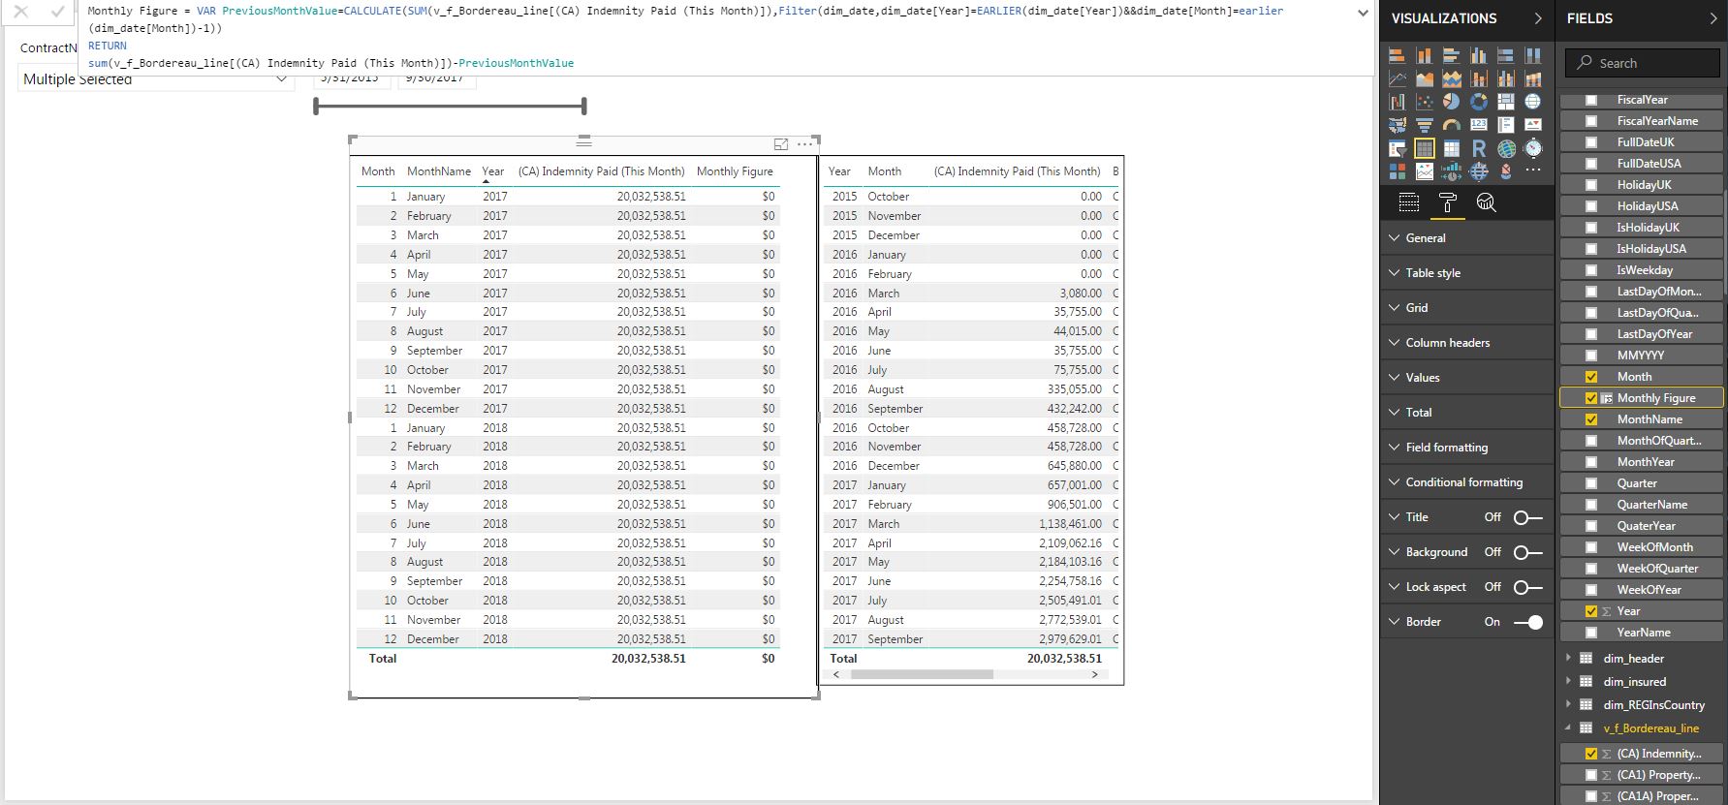Toggle the Title switch
Image resolution: width=1728 pixels, height=805 pixels.
coord(1527,517)
